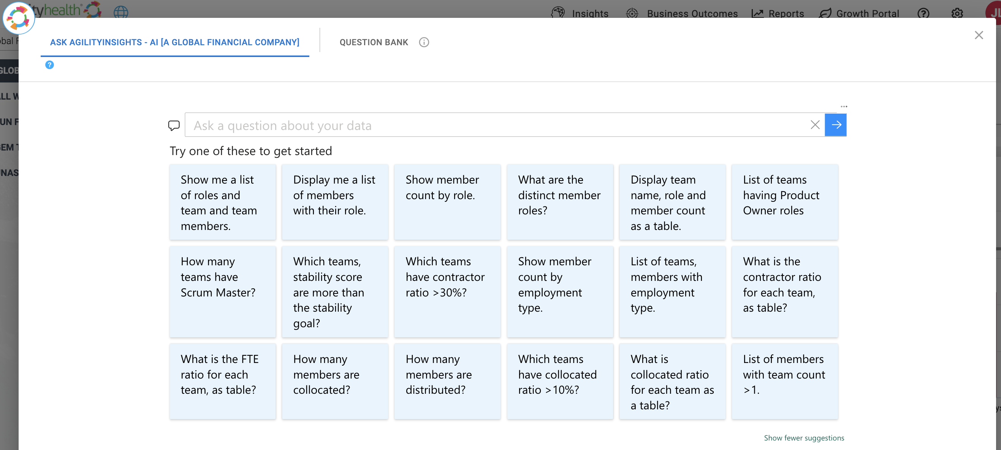Select 'Show member count by role' suggestion

coord(447,202)
